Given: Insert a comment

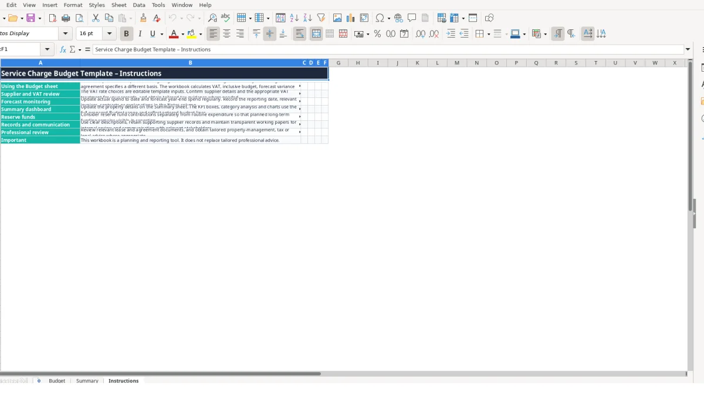Looking at the screenshot, I should coord(412,18).
